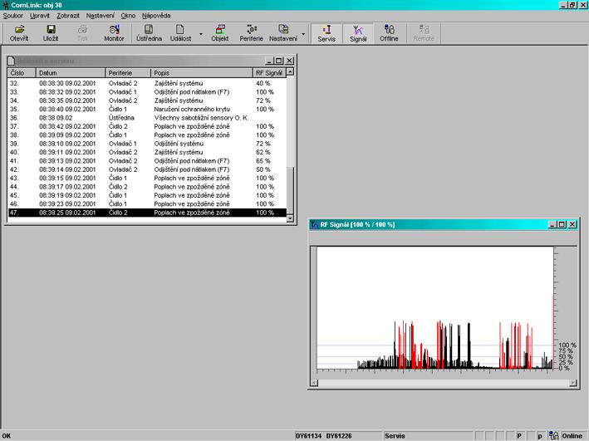Image resolution: width=589 pixels, height=441 pixels.
Task: Click the RF Signál horizontal scrollbar track
Action: tap(444, 383)
